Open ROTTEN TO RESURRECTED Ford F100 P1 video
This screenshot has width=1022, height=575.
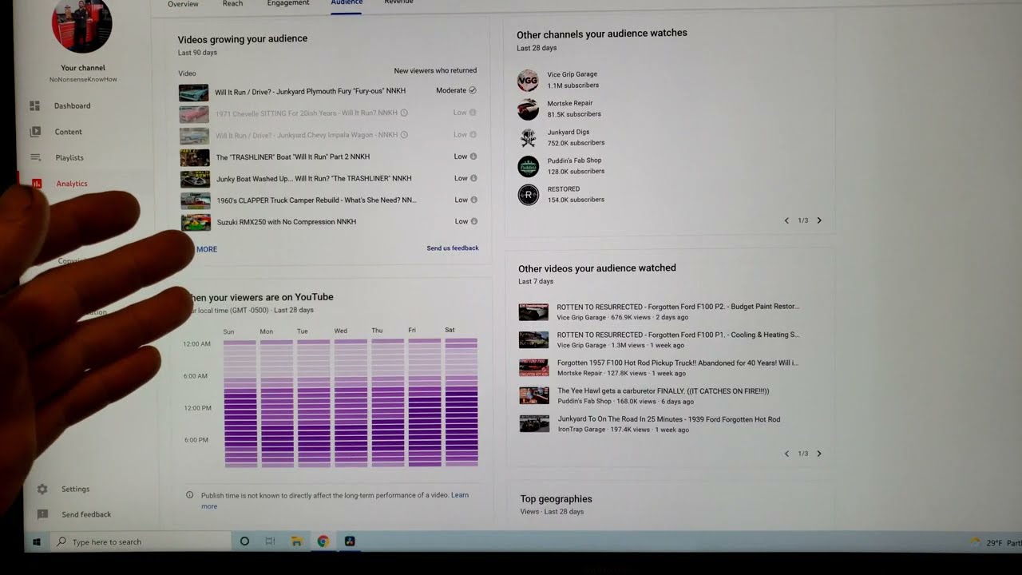click(x=678, y=335)
